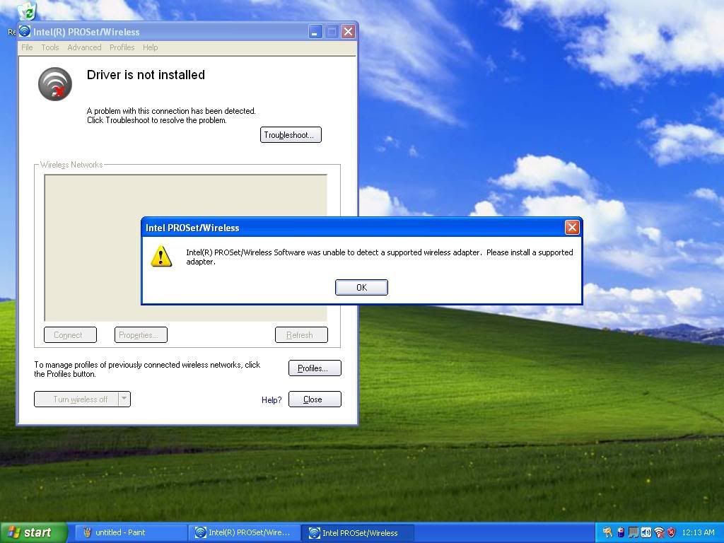The height and width of the screenshot is (543, 724).
Task: Click OK in the warning dialog
Action: point(361,287)
